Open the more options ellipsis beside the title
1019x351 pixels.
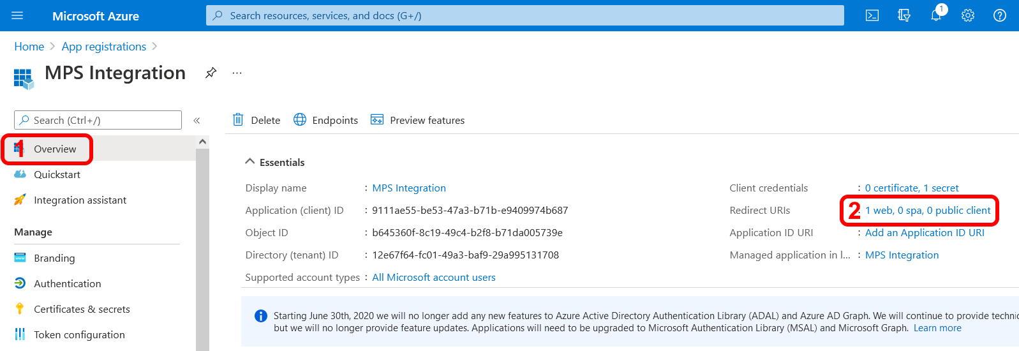(x=237, y=73)
